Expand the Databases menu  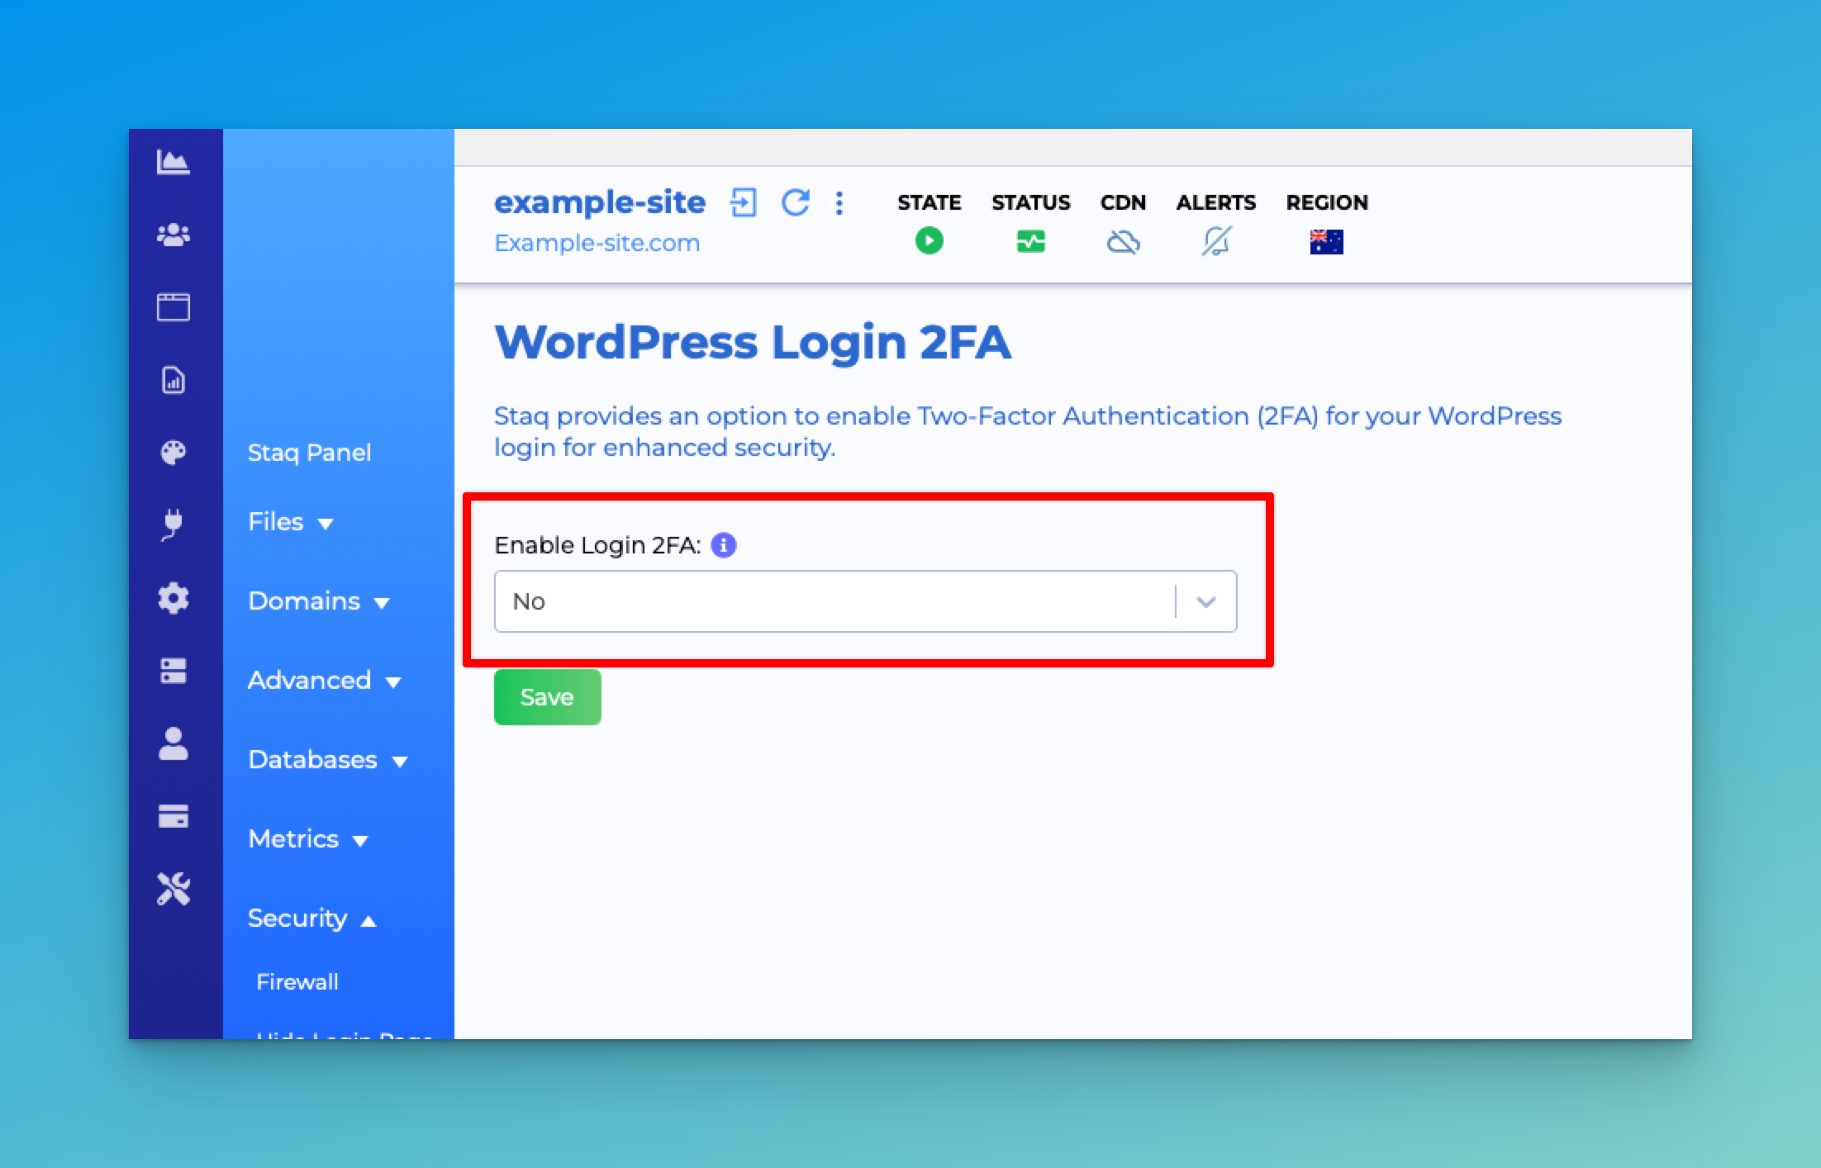click(x=328, y=760)
